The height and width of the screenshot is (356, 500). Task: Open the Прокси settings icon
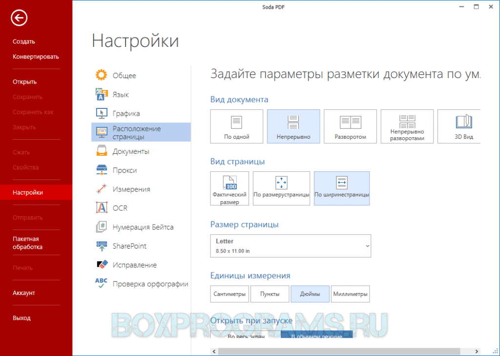tap(102, 170)
